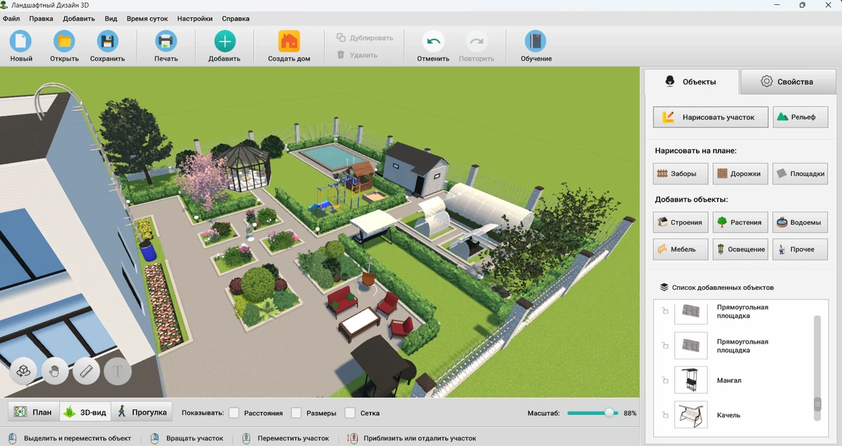Click the green Добавить plus icon
The image size is (842, 446).
(225, 42)
